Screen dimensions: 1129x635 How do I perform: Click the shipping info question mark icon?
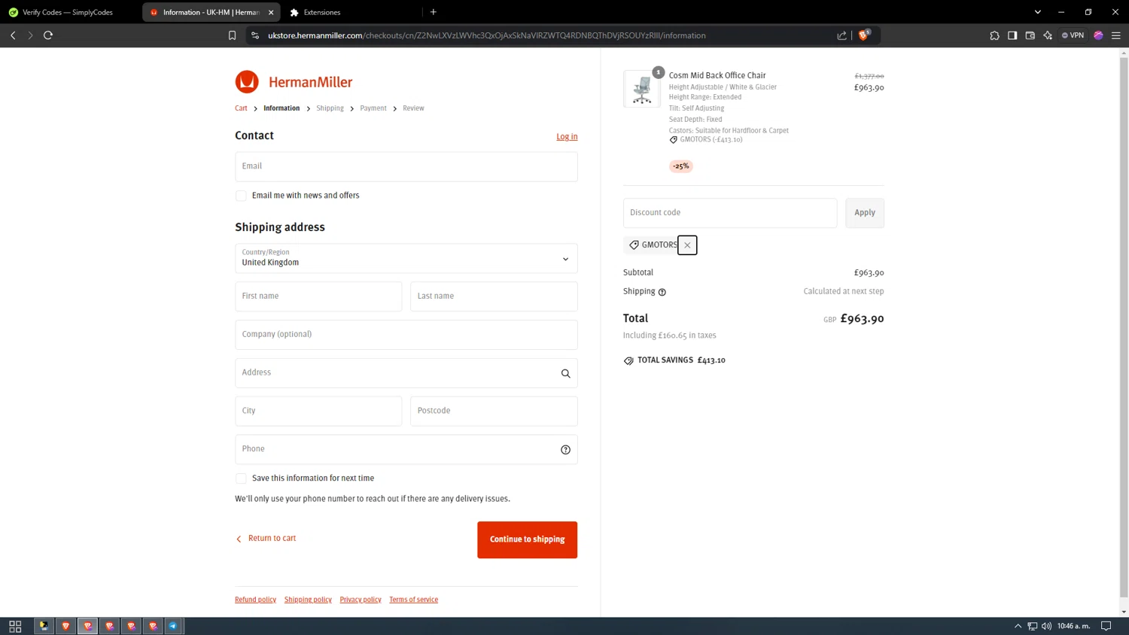click(x=662, y=292)
